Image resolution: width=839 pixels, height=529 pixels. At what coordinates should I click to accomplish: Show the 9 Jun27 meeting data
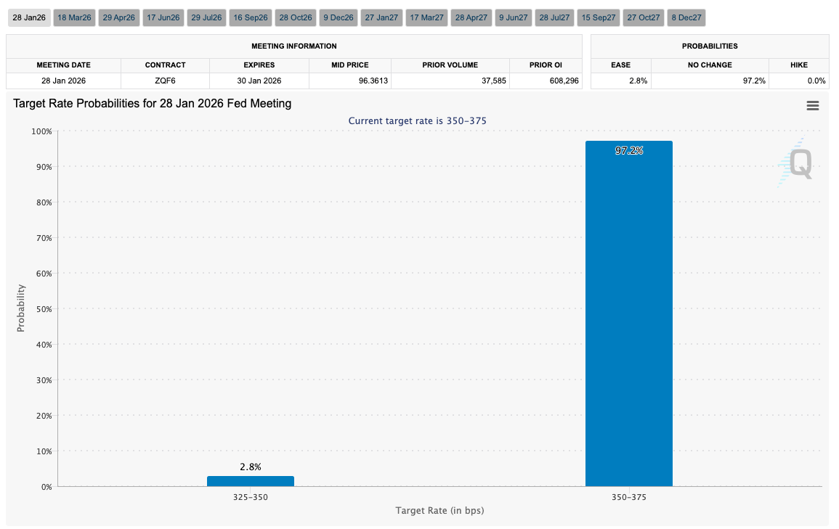[513, 18]
